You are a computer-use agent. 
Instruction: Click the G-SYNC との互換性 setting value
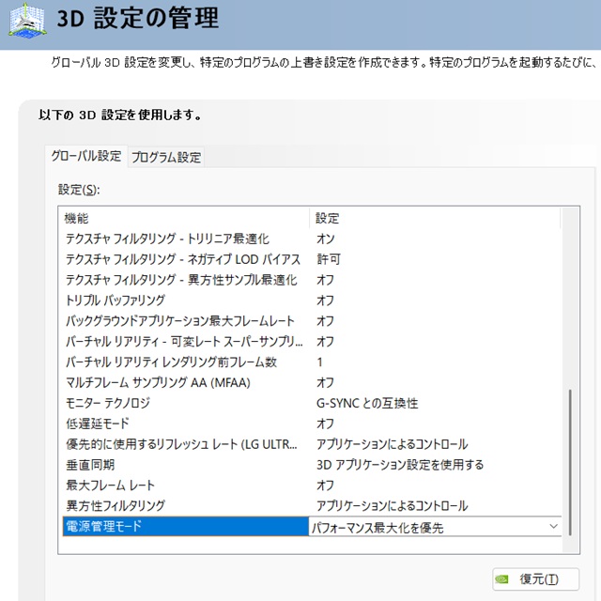[367, 403]
